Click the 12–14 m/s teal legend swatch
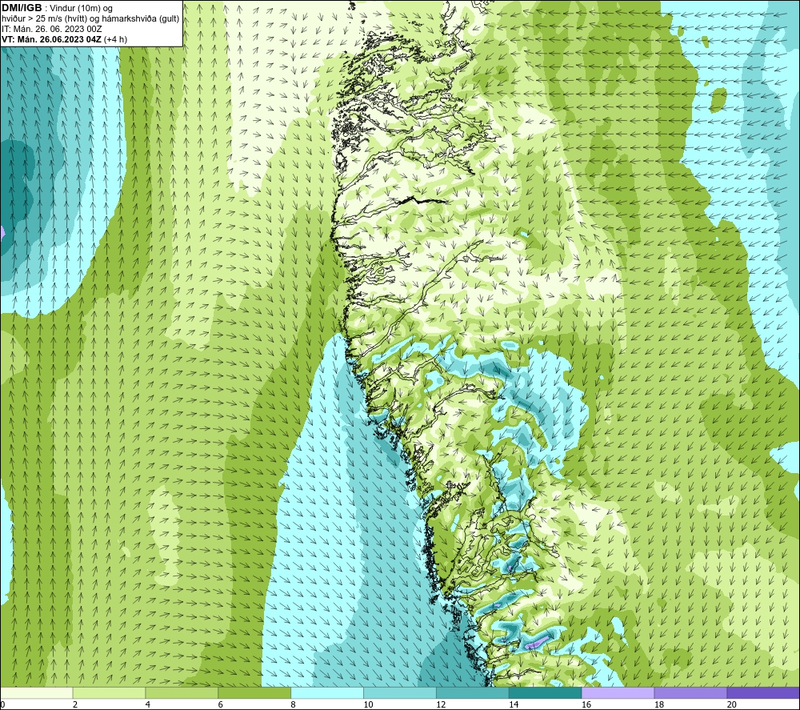800x710 pixels. click(473, 692)
